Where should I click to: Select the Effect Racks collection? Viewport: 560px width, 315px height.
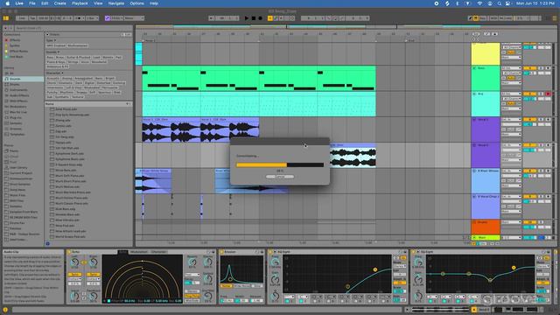18,52
